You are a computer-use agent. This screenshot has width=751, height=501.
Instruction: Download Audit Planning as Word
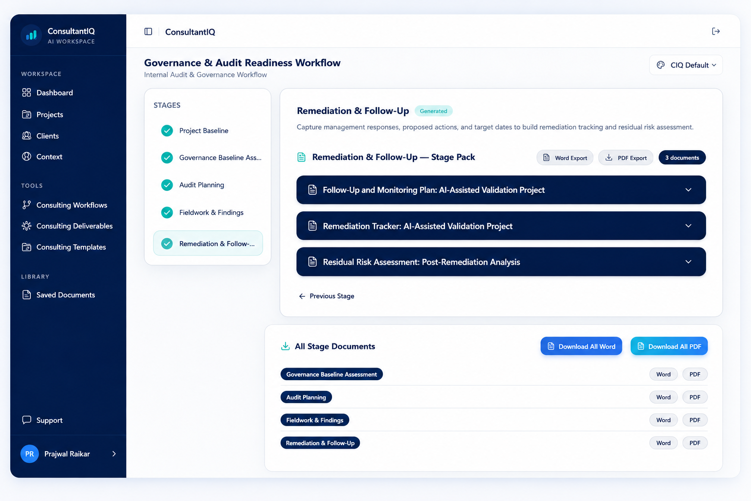coord(663,397)
